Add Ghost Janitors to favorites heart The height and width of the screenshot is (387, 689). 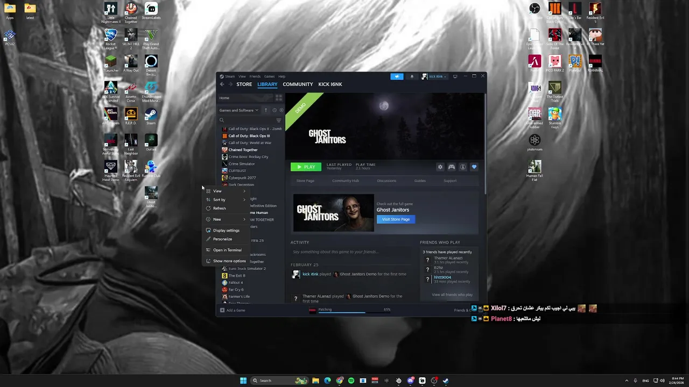coord(474,167)
